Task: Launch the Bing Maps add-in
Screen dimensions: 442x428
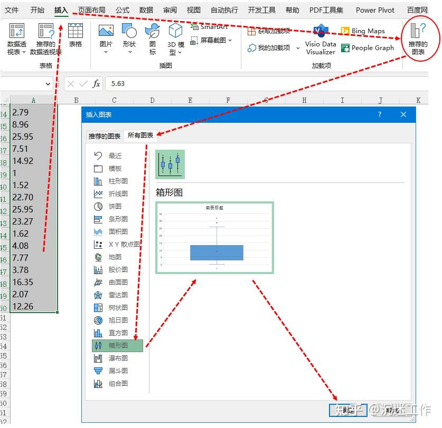Action: (363, 31)
